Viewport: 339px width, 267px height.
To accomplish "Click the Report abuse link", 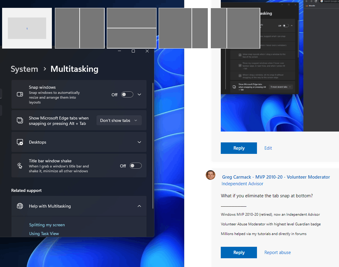I will coord(277,253).
